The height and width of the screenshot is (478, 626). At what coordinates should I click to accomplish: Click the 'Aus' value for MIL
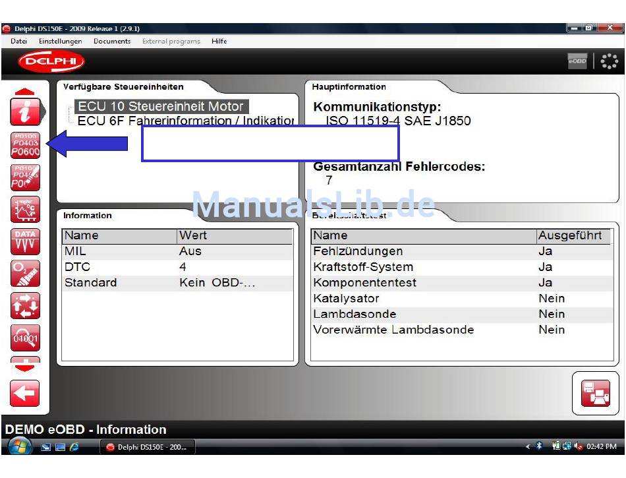coord(190,251)
